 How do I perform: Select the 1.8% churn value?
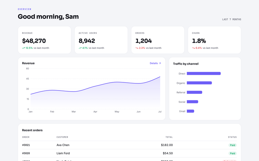coord(199,41)
